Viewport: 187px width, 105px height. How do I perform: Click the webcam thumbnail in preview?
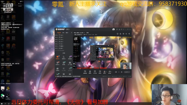point(126,66)
